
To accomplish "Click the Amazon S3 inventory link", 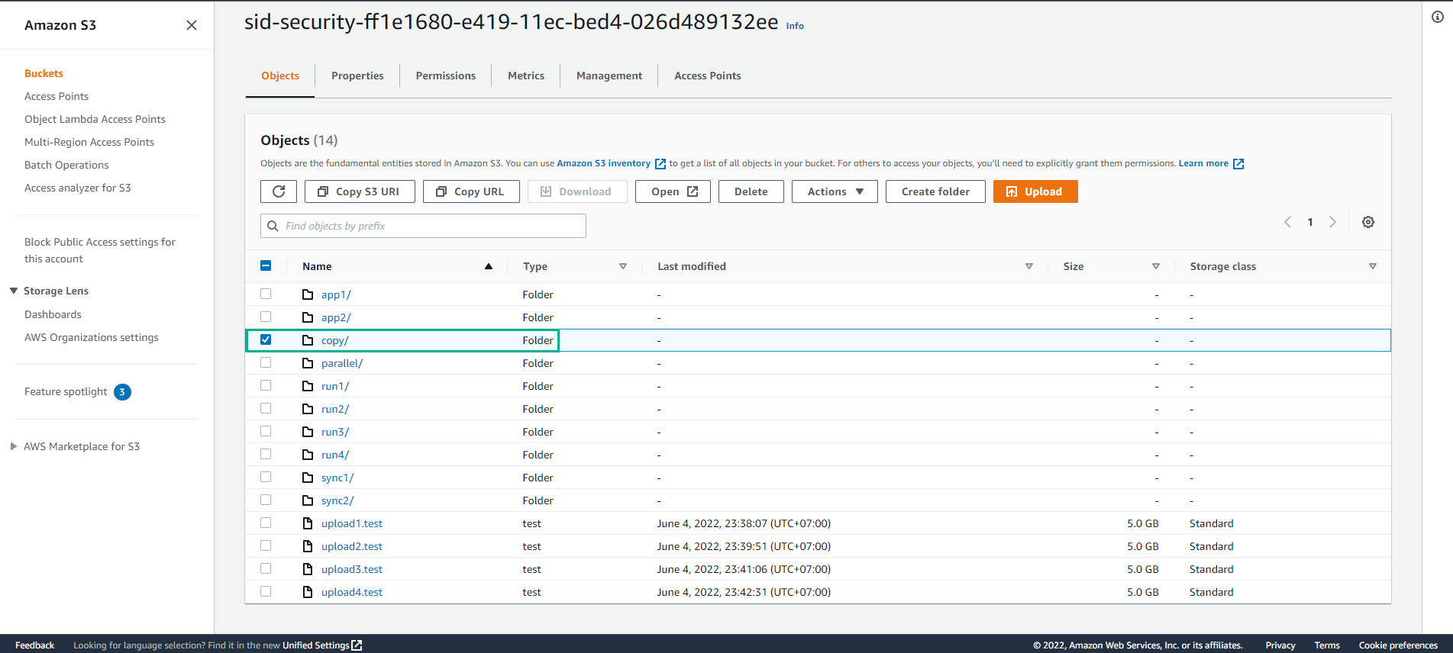I will point(603,163).
